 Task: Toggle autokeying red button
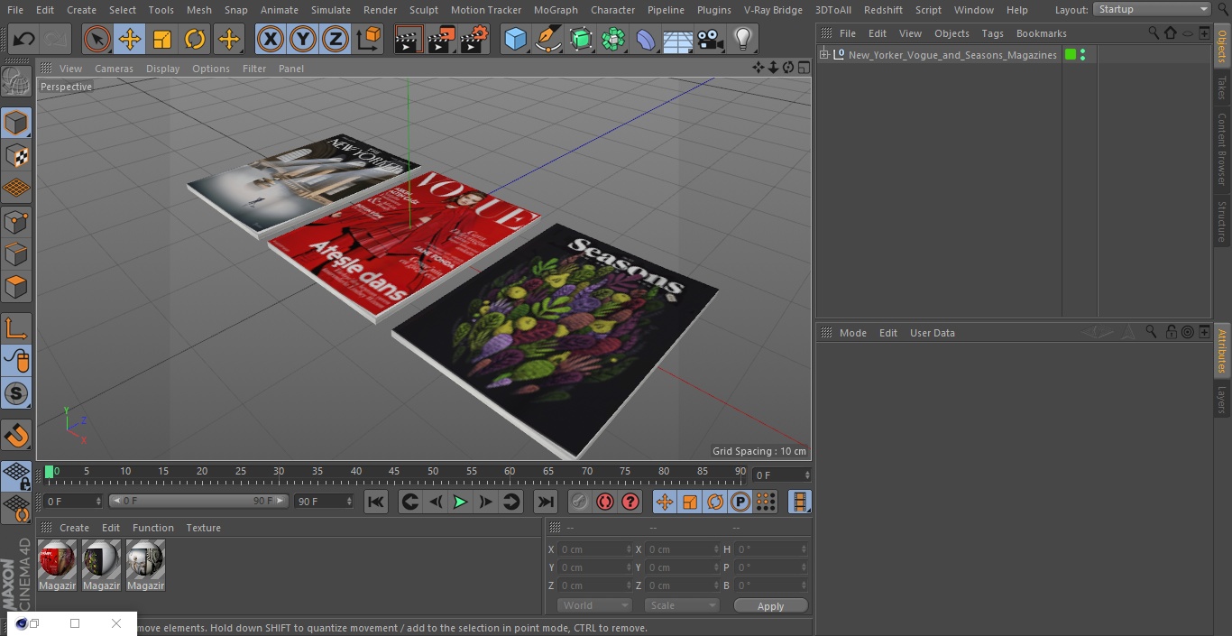605,502
